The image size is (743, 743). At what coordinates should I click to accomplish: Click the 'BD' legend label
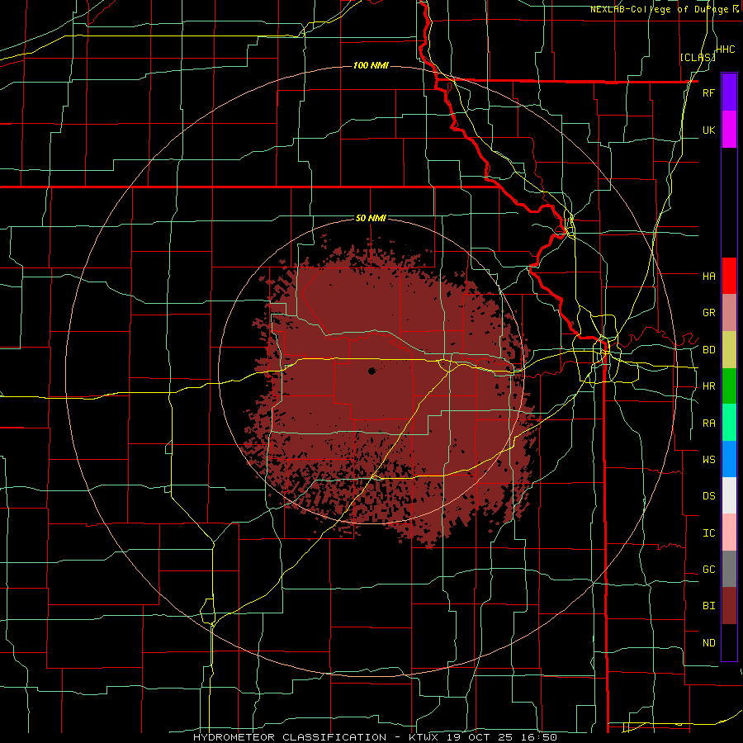[708, 350]
